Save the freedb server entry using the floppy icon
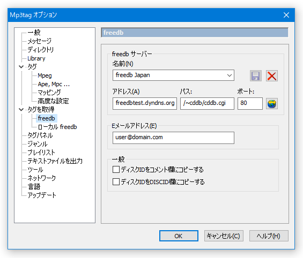The width and height of the screenshot is (303, 258). point(256,76)
